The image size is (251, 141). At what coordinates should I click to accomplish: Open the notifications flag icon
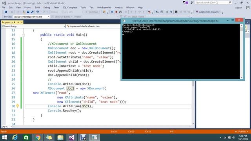click(x=186, y=3)
